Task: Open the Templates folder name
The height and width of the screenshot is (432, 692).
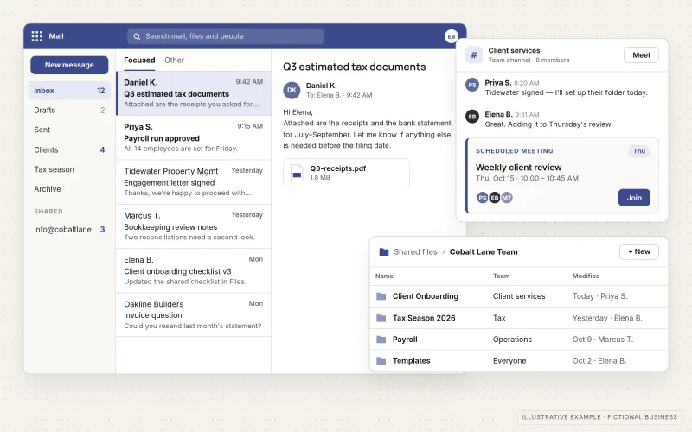Action: [412, 360]
